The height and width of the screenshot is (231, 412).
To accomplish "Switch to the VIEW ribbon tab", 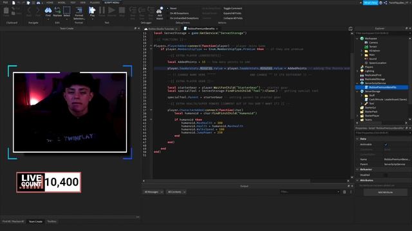I will [83, 3].
